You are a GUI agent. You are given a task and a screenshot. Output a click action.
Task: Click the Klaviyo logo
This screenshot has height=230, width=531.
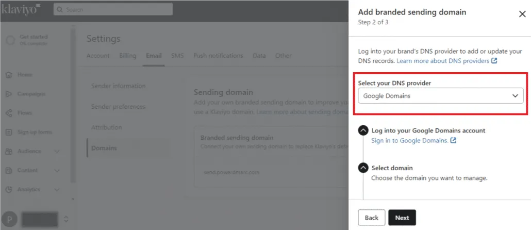click(x=21, y=9)
